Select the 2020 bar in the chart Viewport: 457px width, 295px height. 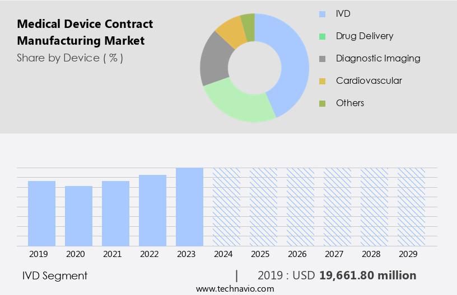pos(78,216)
